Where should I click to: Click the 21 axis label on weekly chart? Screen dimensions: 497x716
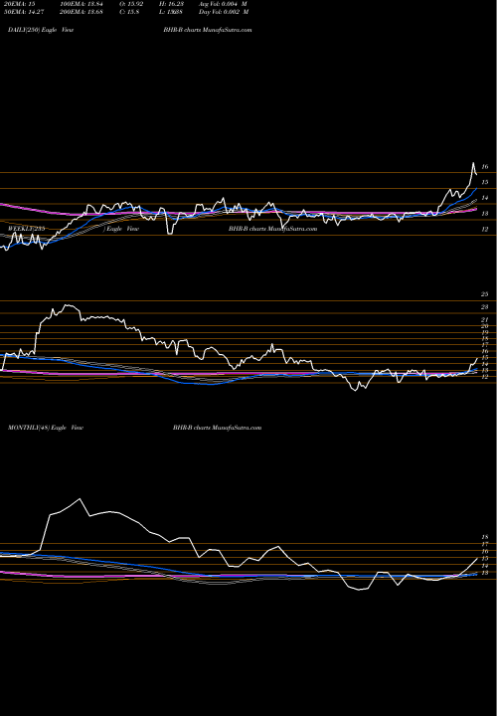(485, 319)
